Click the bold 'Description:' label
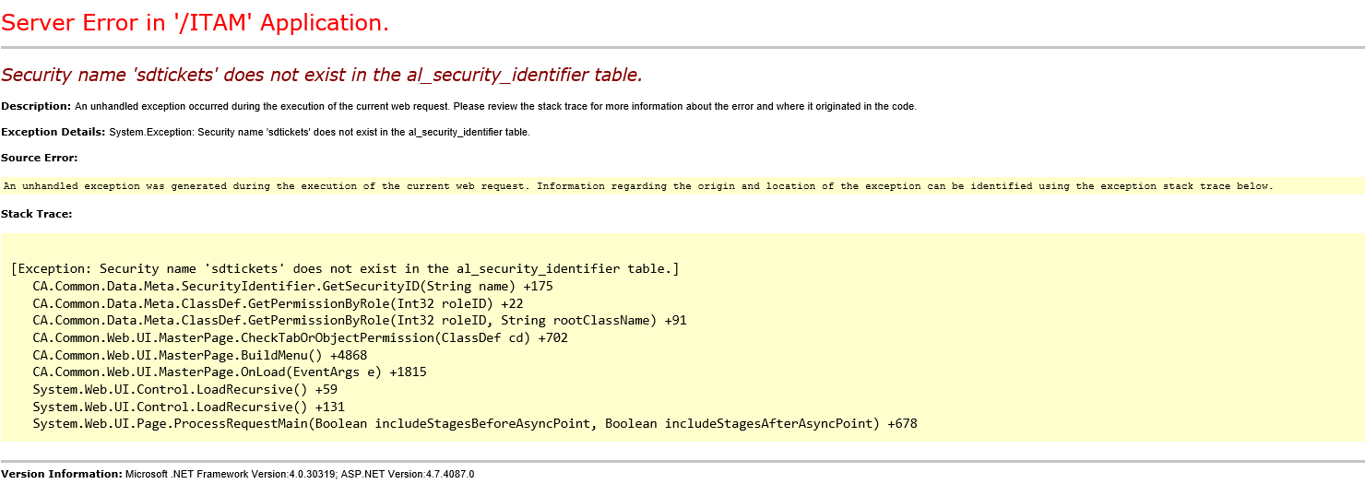Viewport: 1365px width, 484px height. [36, 106]
